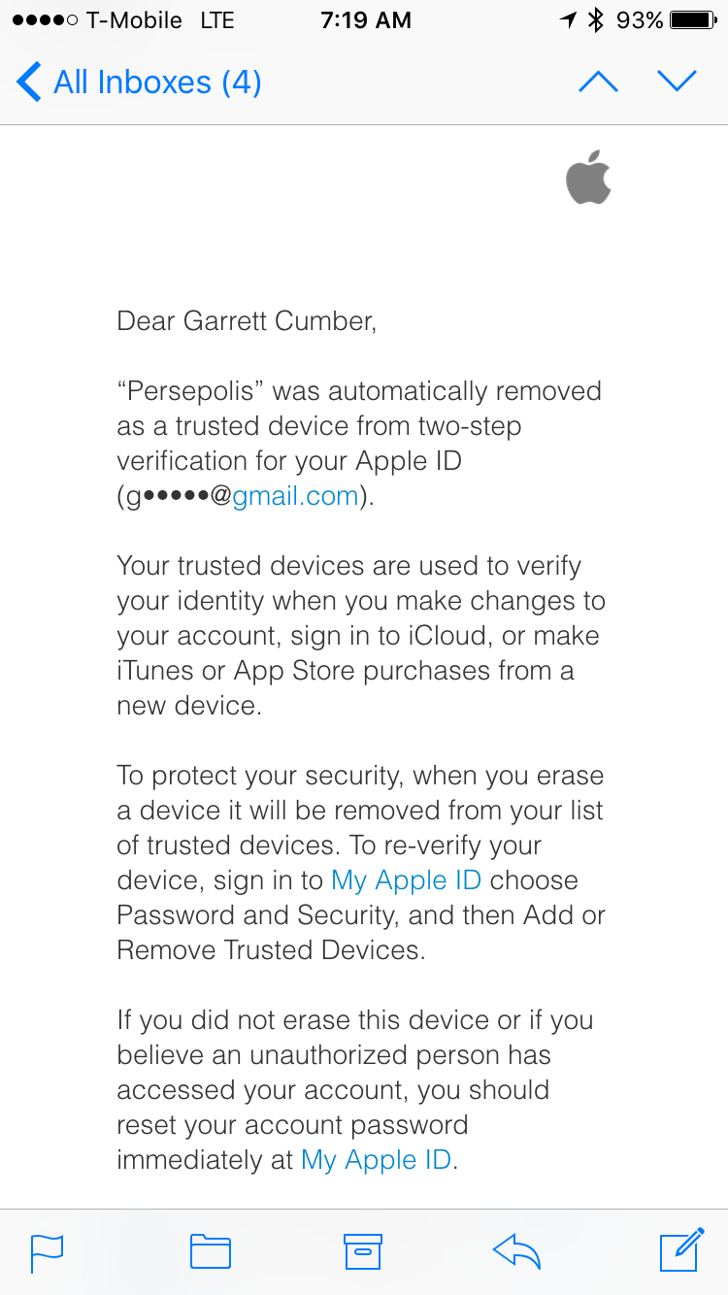Tap the reply arrow icon
728x1295 pixels.
(516, 1252)
